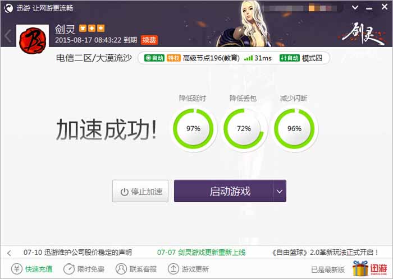Toggle the 自动 mode badge before 模式四
Image resolution: width=393 pixels, height=279 pixels.
pos(290,58)
